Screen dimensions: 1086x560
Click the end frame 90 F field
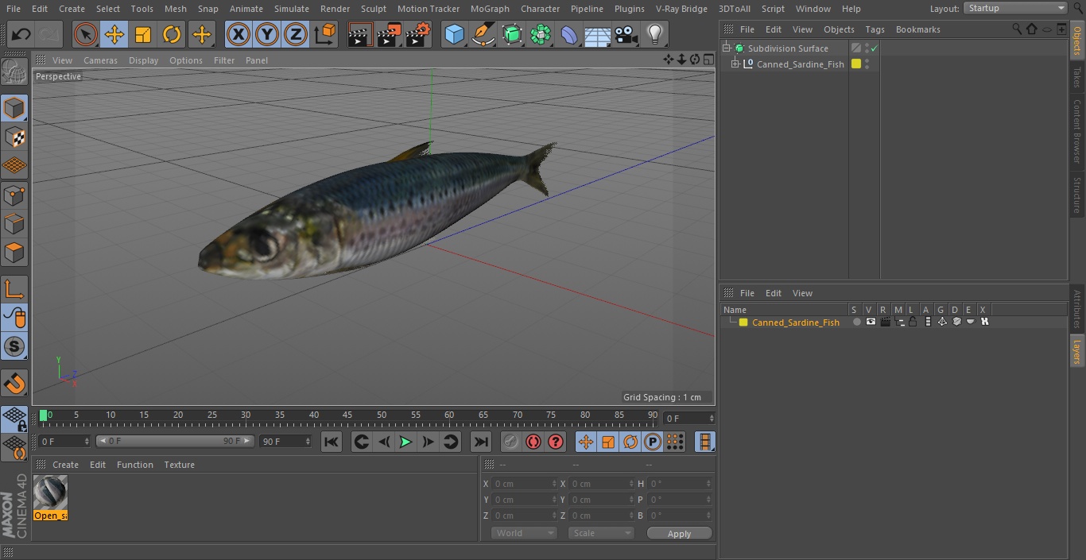point(285,441)
